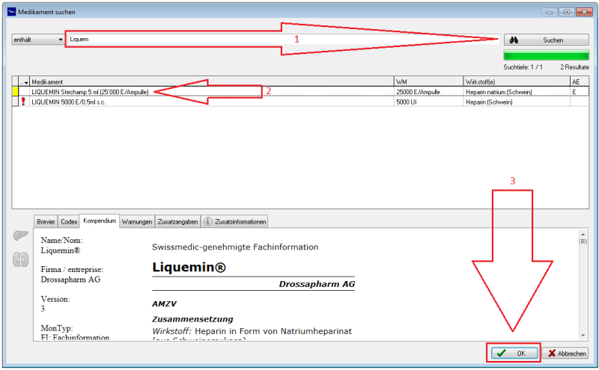
Task: Click the 'AMZV' heading text
Action: pyautogui.click(x=164, y=303)
